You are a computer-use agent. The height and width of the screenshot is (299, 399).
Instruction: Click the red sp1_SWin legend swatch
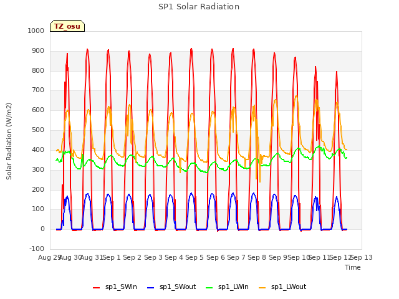pyautogui.click(x=96, y=288)
